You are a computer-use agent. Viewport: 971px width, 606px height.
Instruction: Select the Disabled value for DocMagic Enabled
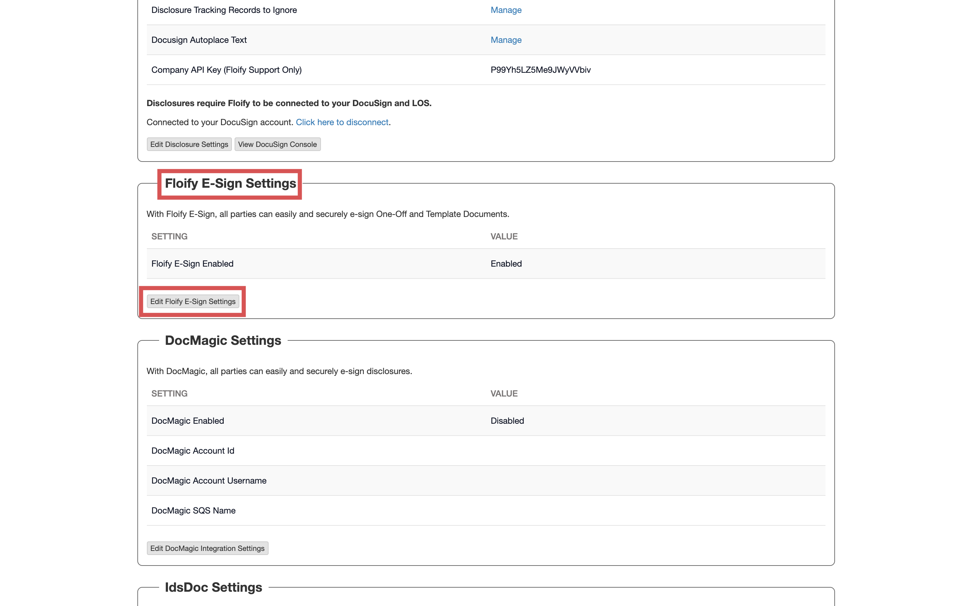point(507,420)
